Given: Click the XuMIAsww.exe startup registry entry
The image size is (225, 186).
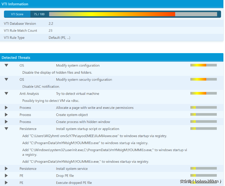Looking at the screenshot, I should click(x=94, y=136).
